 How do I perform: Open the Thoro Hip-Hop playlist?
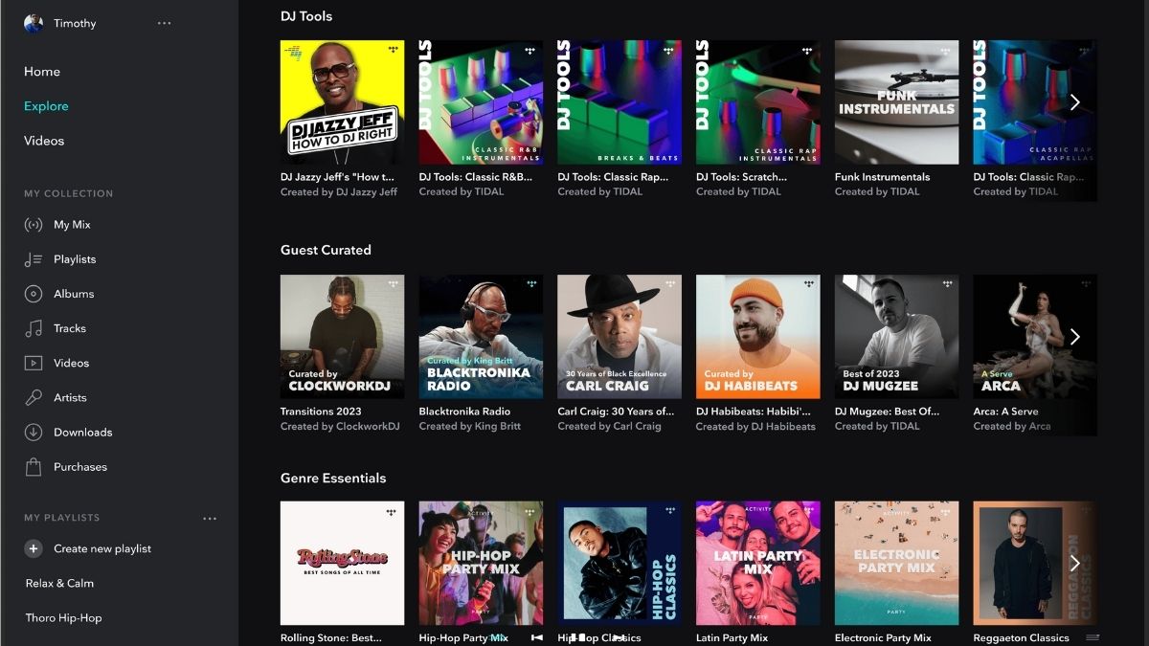click(x=63, y=618)
